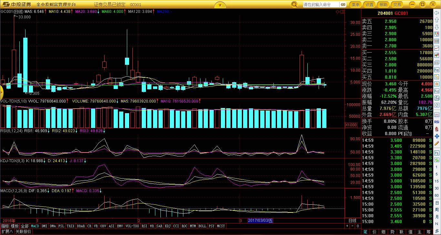The height and width of the screenshot is (235, 441).
Task: Select the 15-minute period button in sidebar
Action: [437, 181]
